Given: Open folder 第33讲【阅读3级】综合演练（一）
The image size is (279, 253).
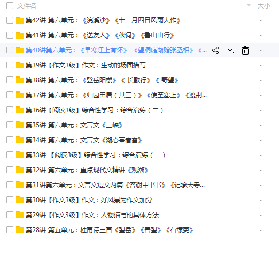Looking at the screenshot, I should (x=95, y=155).
